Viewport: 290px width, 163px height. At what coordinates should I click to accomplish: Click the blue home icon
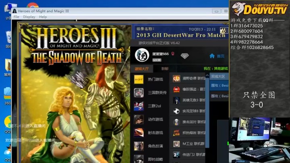pyautogui.click(x=212, y=56)
